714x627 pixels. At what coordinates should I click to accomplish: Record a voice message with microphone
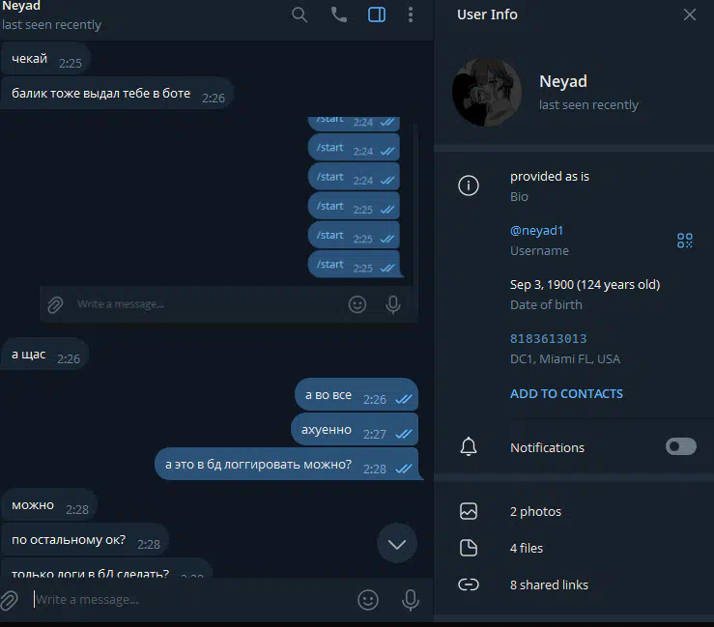point(411,600)
